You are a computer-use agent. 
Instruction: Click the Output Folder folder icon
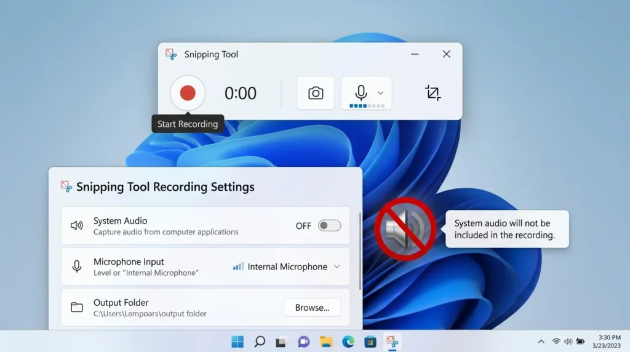click(77, 308)
